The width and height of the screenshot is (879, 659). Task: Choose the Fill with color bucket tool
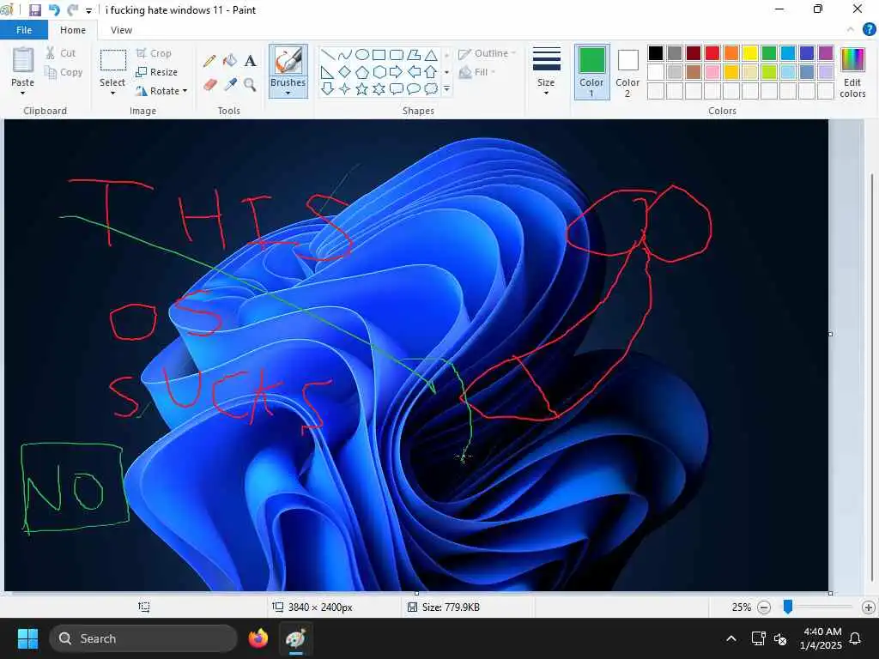pyautogui.click(x=230, y=61)
